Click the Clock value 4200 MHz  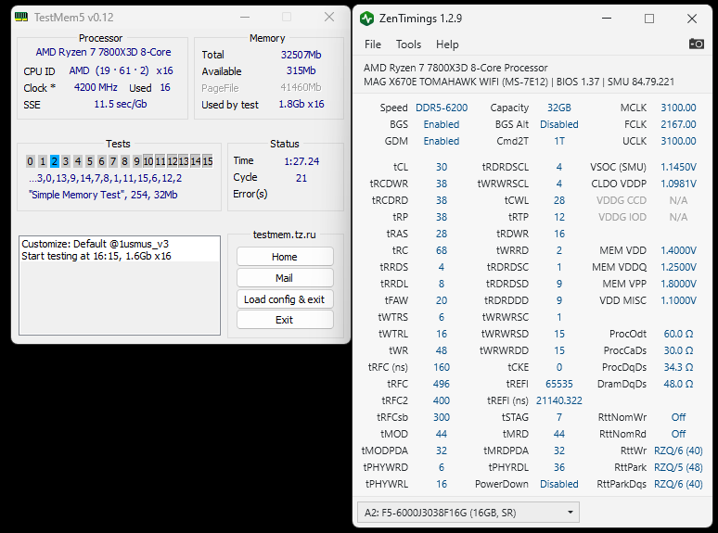[x=96, y=87]
